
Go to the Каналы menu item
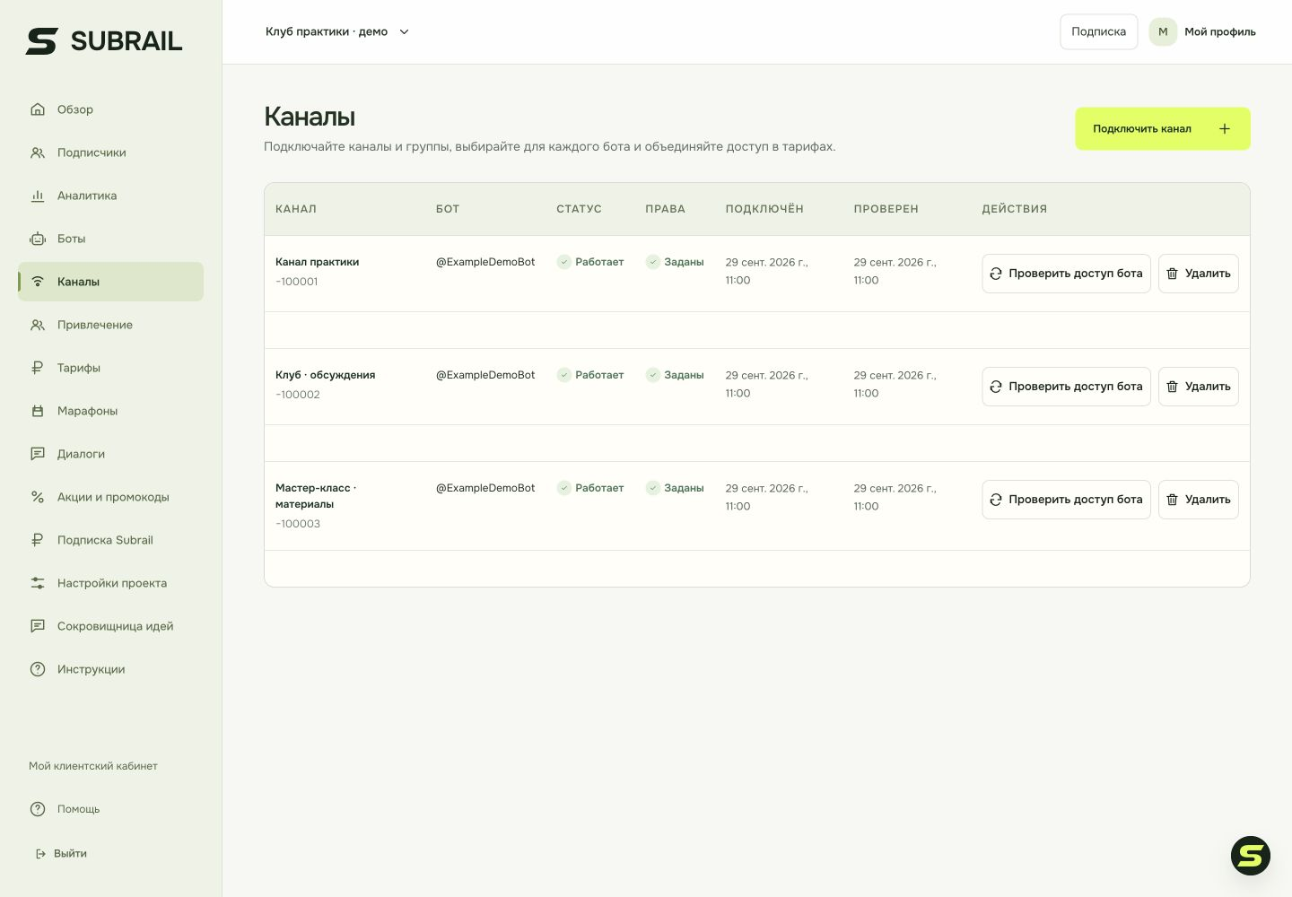110,282
